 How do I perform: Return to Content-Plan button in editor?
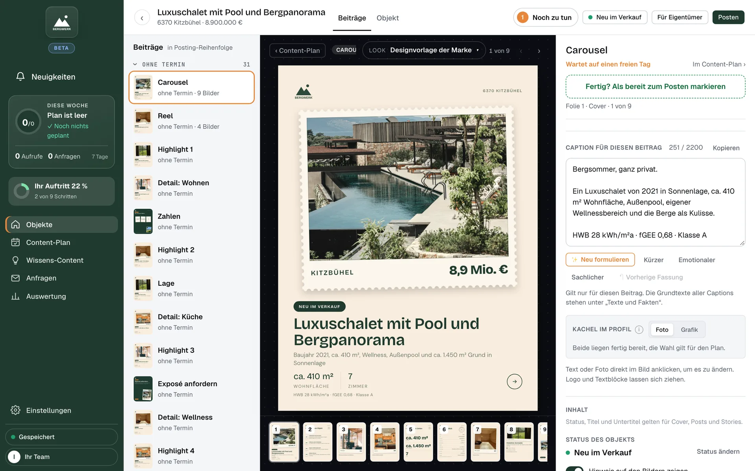coord(297,51)
